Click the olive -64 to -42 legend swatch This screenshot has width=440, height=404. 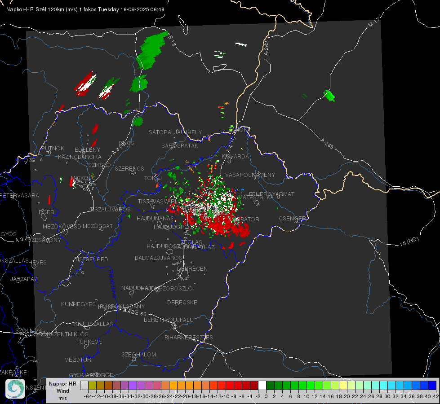click(x=92, y=385)
